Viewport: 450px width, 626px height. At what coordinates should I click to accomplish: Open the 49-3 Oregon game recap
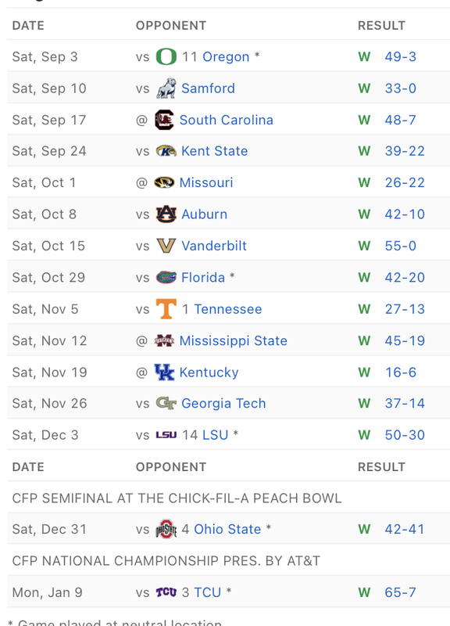click(x=400, y=56)
